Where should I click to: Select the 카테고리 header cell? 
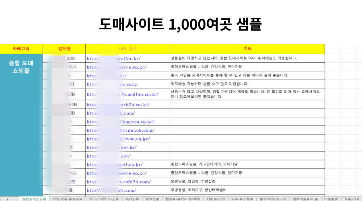(21, 49)
